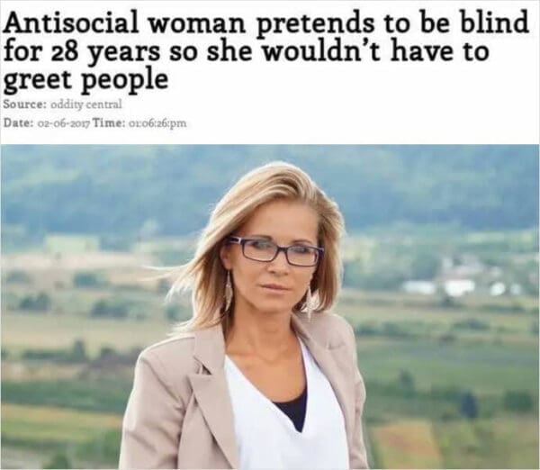Open the 'Antisocial woman pretends to be blind' headline
The image size is (540, 470).
coord(266,50)
